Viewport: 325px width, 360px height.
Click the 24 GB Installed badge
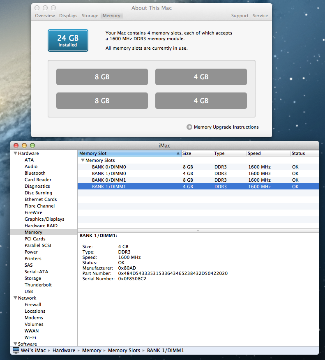[x=68, y=40]
